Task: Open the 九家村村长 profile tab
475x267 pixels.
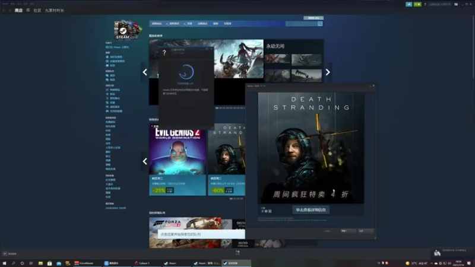Action: (55, 10)
